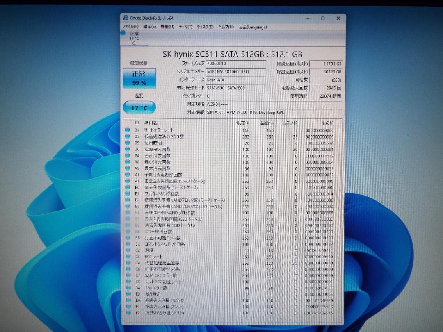Viewport: 443px width, 332px height.
Task: Click the 17 °C temperature badge
Action: click(x=139, y=107)
